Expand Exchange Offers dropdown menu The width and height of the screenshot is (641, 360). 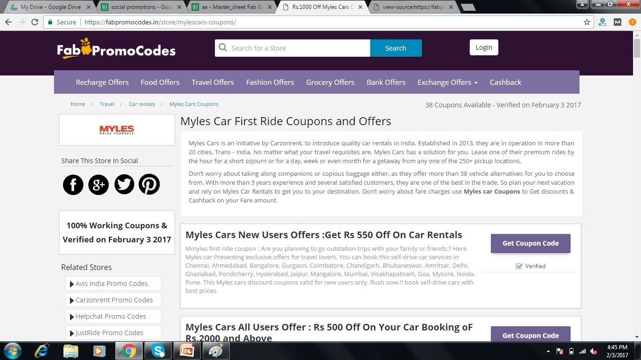point(448,82)
